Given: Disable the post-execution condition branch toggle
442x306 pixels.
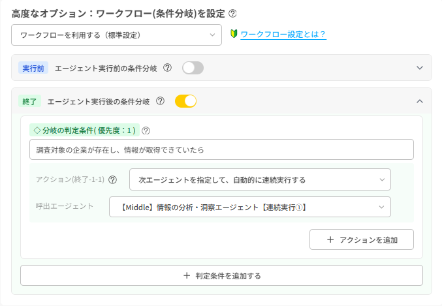Looking at the screenshot, I should point(185,101).
